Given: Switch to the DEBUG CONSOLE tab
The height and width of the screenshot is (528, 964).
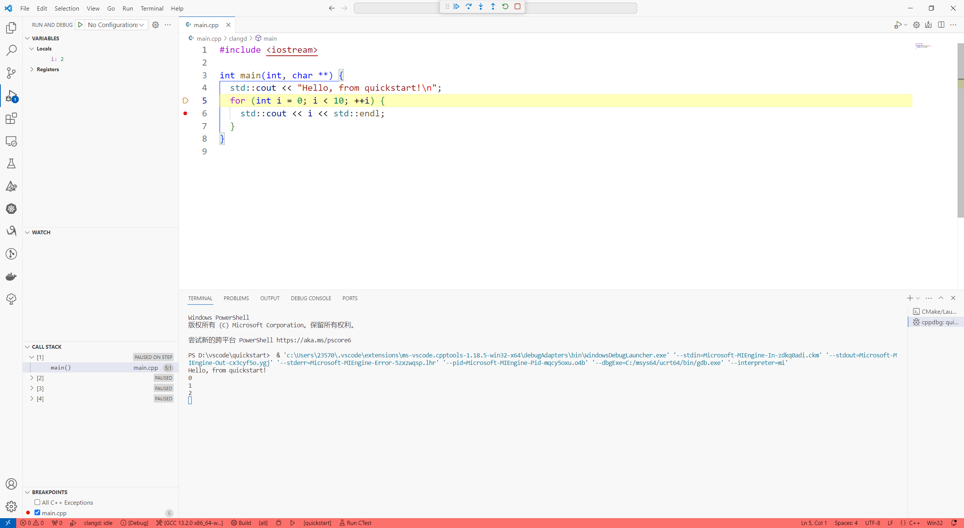Looking at the screenshot, I should (x=311, y=298).
